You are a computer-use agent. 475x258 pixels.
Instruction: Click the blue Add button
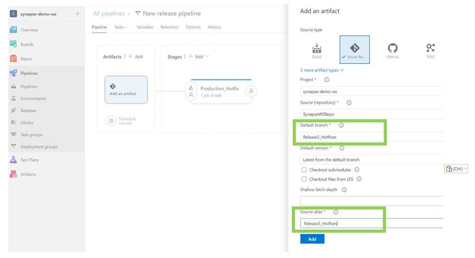(x=312, y=239)
